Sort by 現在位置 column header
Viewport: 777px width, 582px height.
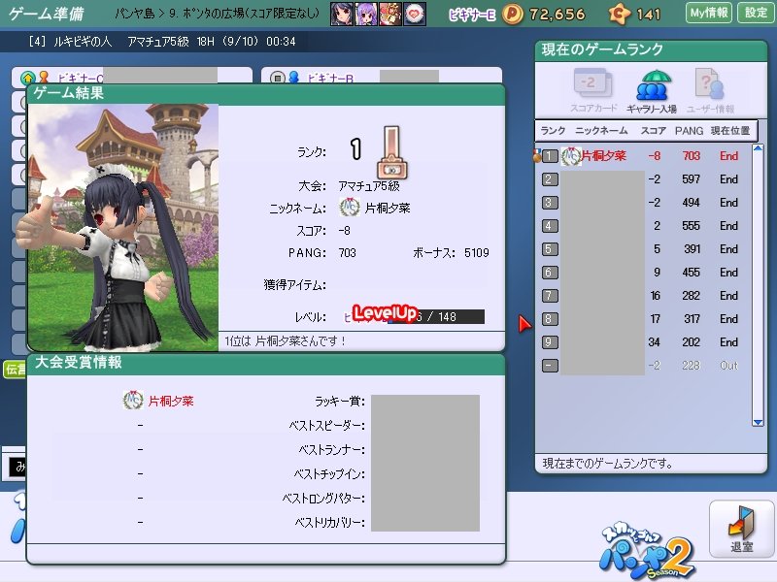click(x=730, y=131)
